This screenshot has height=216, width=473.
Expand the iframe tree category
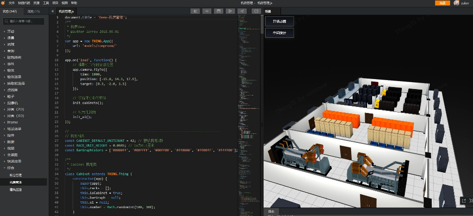coord(12,122)
